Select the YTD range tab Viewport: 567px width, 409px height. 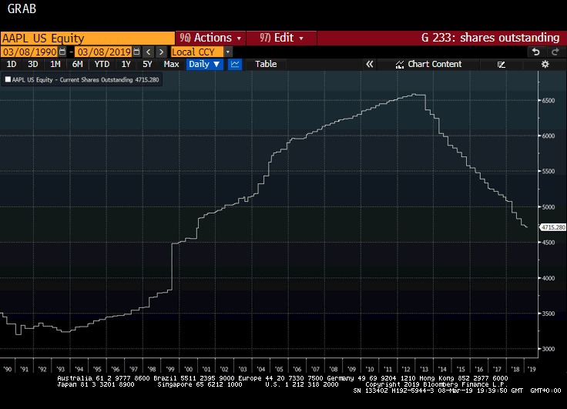102,65
